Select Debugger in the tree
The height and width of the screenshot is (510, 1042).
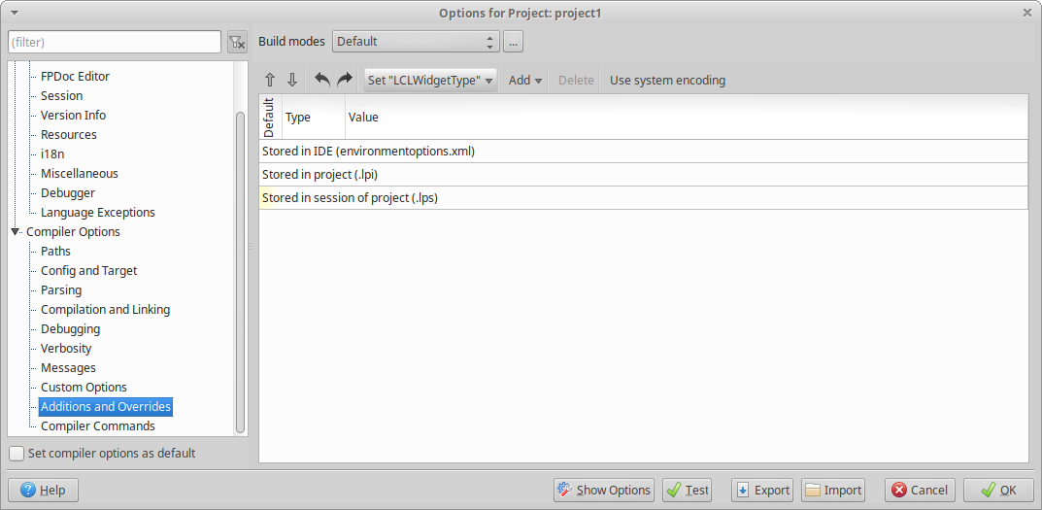click(x=68, y=193)
